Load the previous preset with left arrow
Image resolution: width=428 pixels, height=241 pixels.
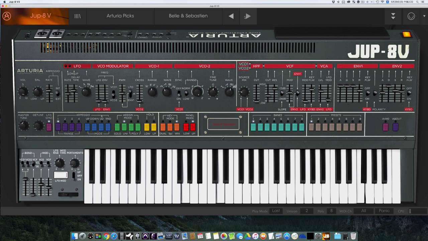(231, 16)
